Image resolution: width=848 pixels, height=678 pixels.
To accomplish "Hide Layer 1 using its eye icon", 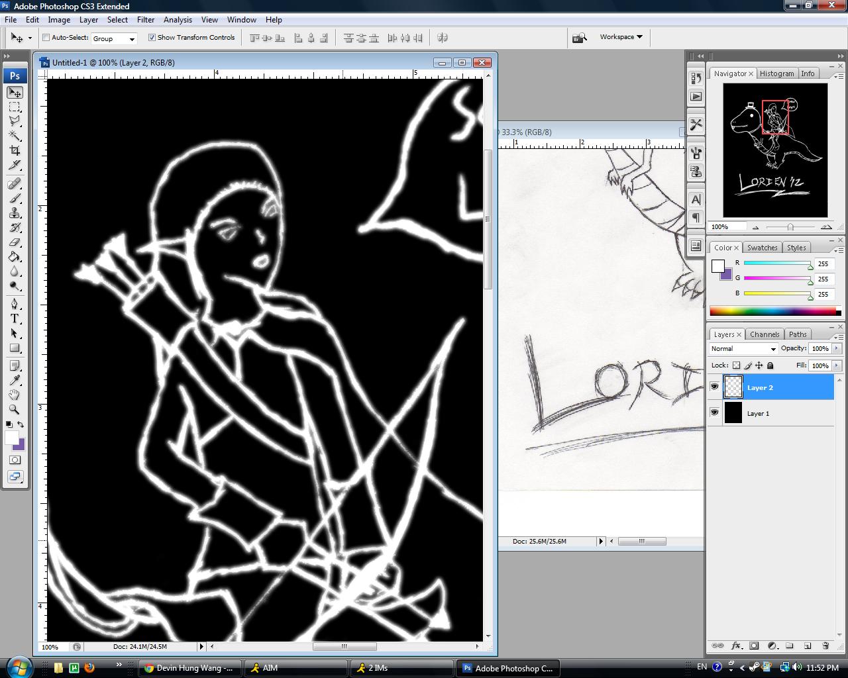I will (714, 412).
